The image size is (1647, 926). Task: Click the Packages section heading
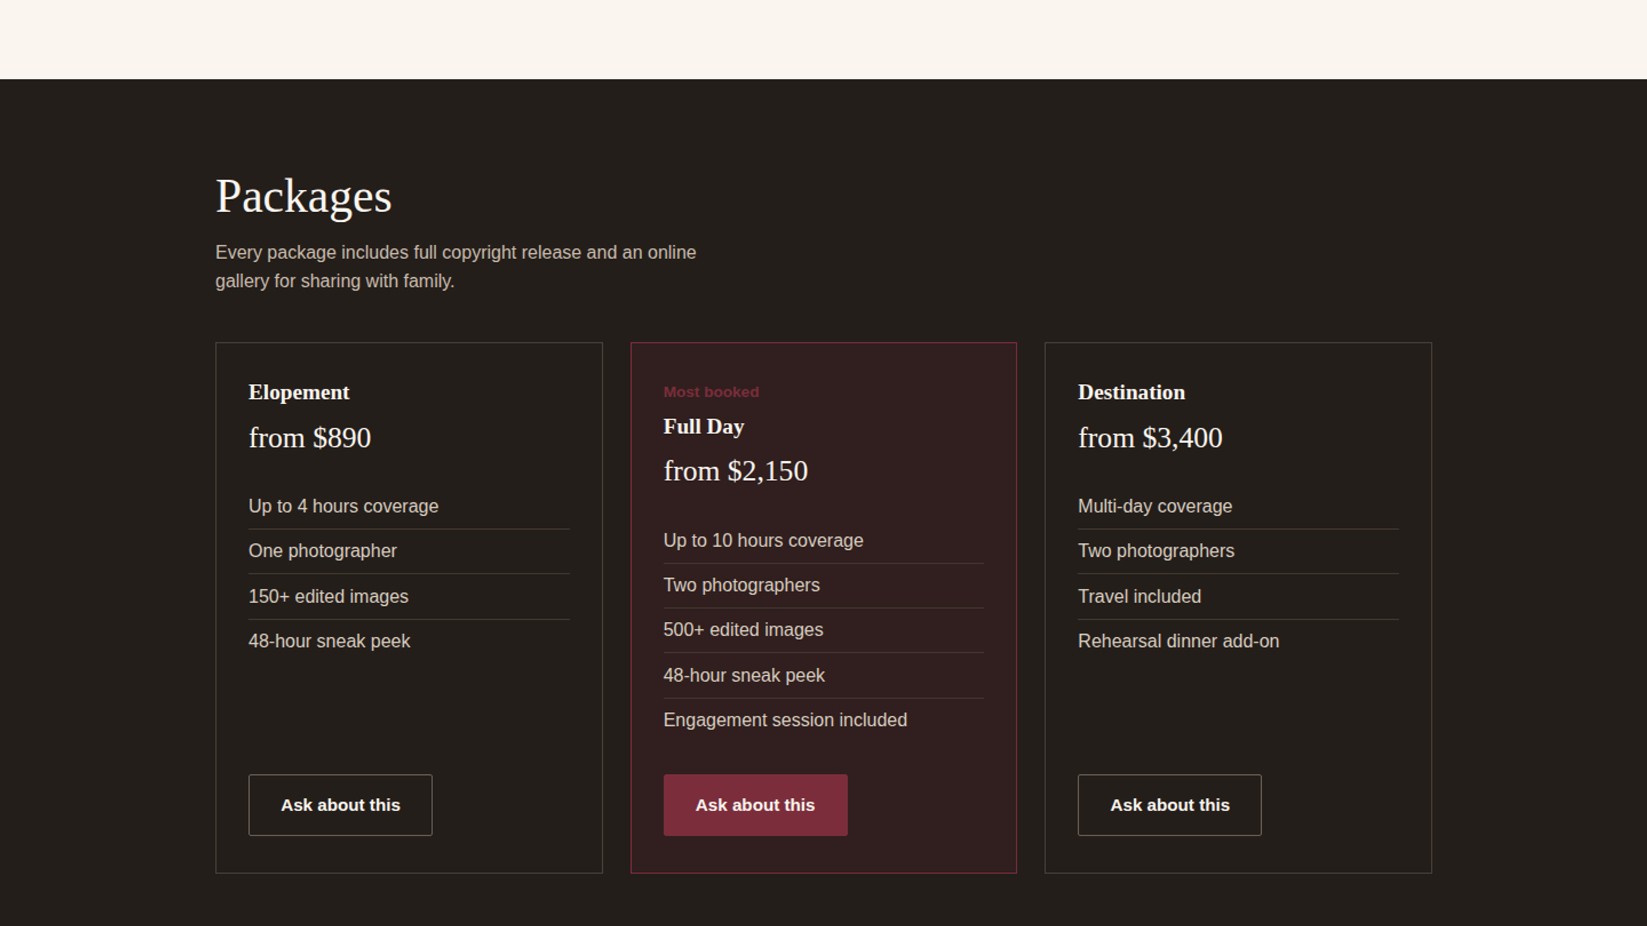point(303,196)
